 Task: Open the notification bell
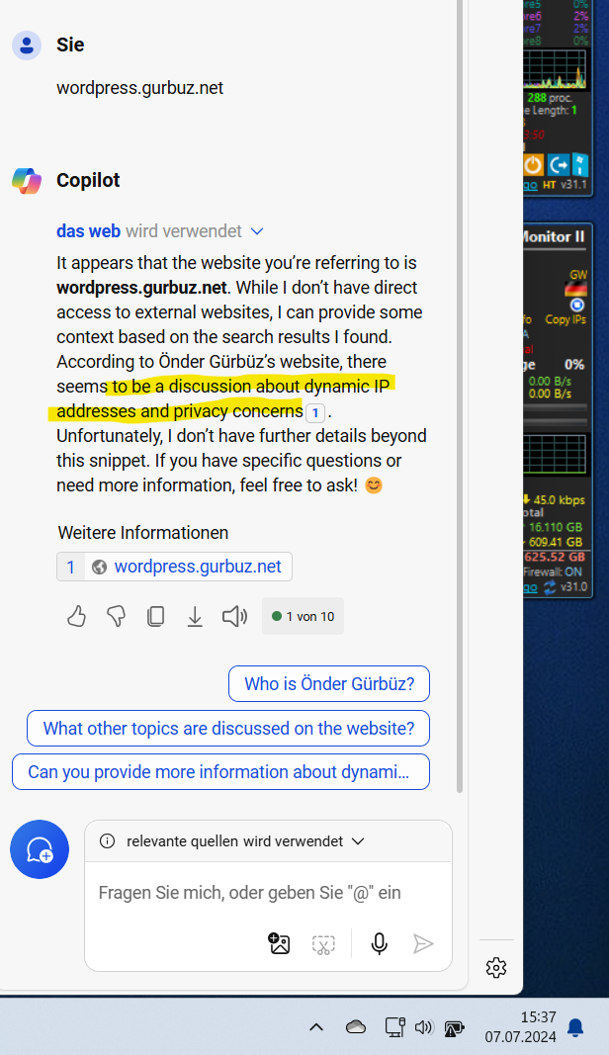[575, 1027]
